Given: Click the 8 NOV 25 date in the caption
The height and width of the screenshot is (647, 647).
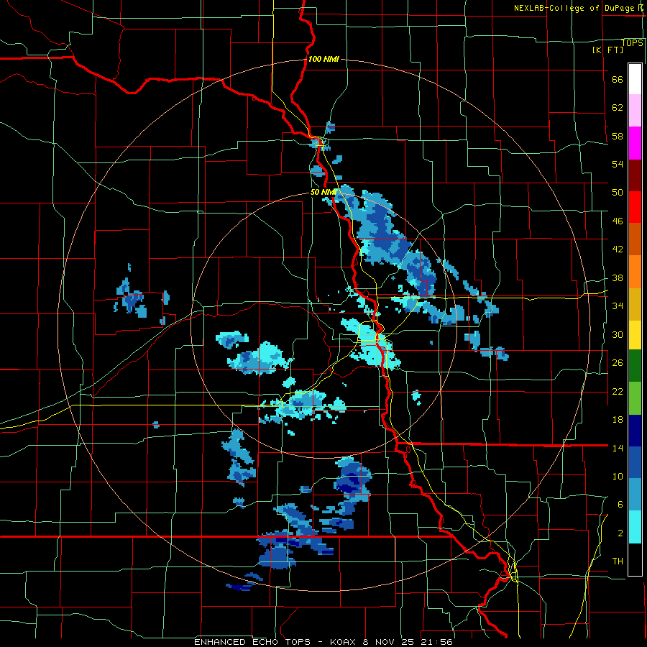Looking at the screenshot, I should (390, 642).
